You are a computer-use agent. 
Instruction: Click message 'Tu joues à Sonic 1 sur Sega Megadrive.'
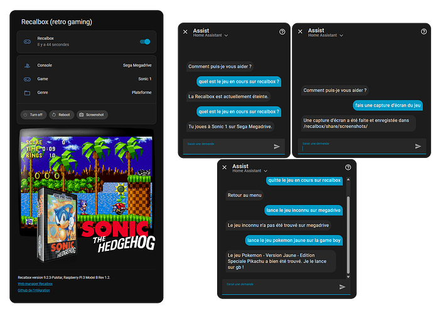(x=230, y=127)
